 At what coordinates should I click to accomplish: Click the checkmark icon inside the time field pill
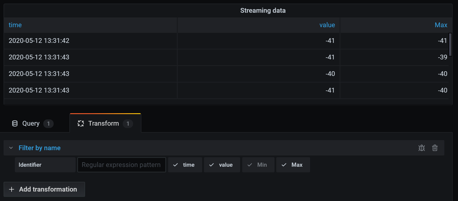(x=175, y=165)
